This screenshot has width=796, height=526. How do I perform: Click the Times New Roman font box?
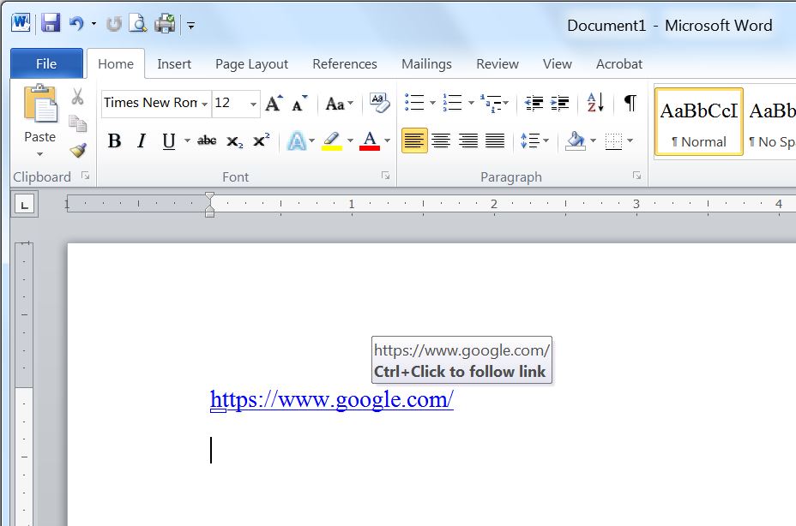click(151, 103)
